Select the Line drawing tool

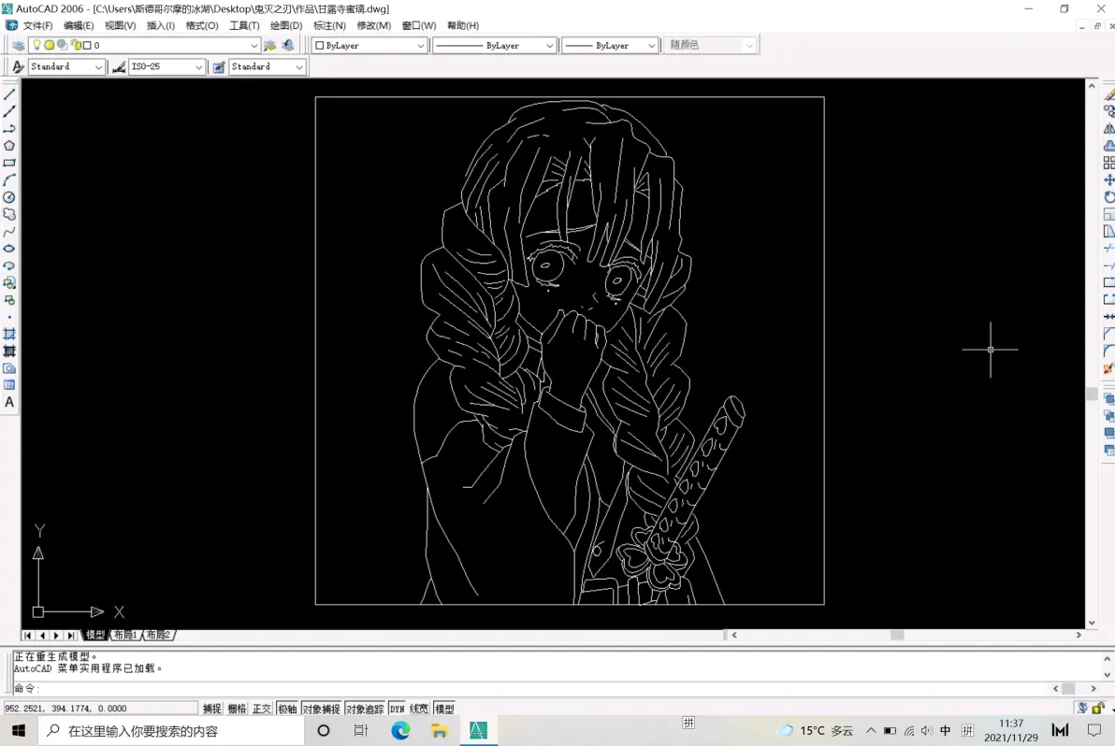9,94
